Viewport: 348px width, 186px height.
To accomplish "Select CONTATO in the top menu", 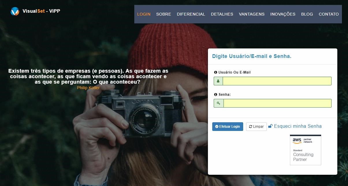I will 329,14.
